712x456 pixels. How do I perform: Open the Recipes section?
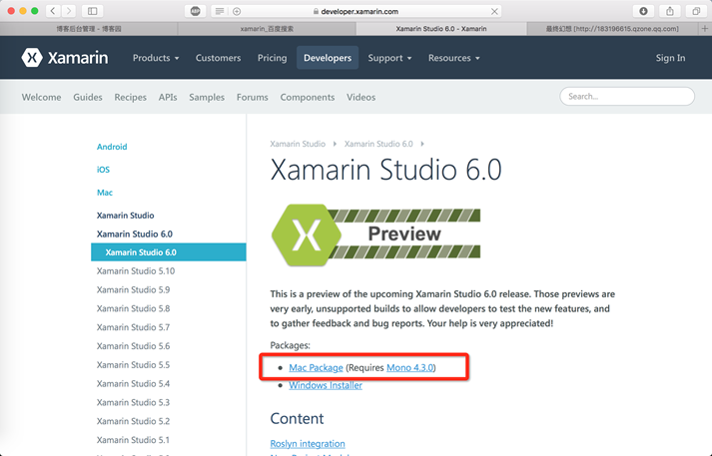(x=131, y=97)
